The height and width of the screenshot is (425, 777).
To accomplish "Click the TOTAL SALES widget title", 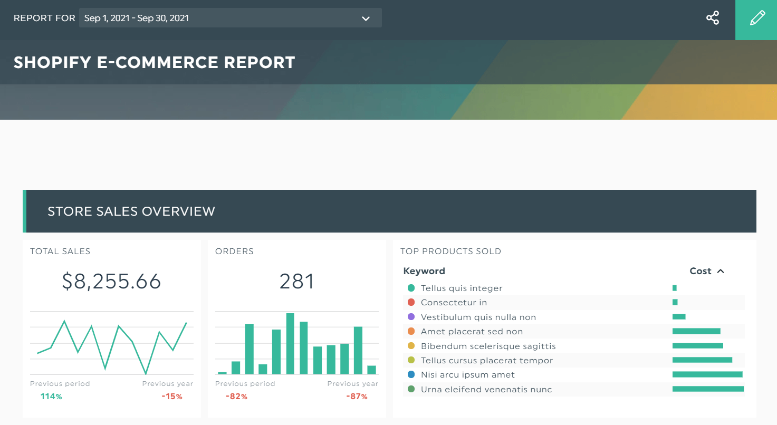I will (60, 252).
